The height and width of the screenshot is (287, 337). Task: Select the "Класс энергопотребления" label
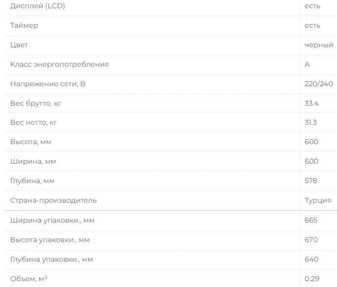60,64
